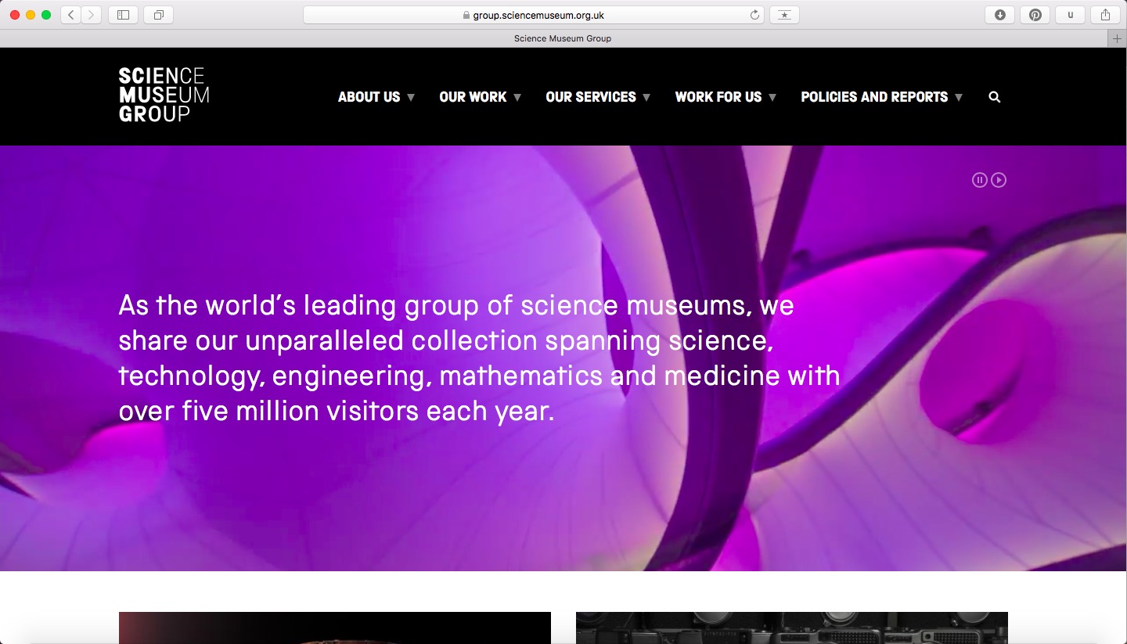The image size is (1127, 644).
Task: Toggle the Safari sidebar
Action: [x=122, y=14]
